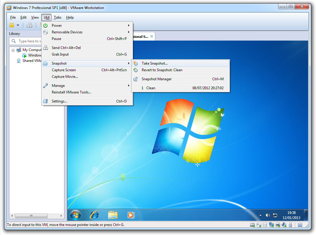316x235 pixels.
Task: Collapse the My Computer tree node
Action: coord(13,50)
